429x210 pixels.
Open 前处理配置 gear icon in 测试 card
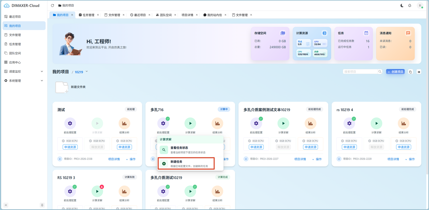coord(70,123)
